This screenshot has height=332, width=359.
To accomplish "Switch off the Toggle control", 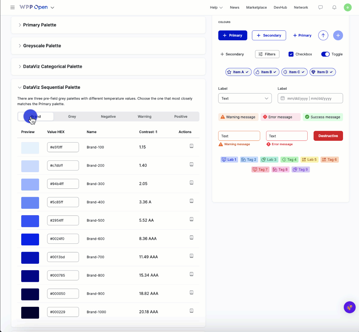I will point(325,54).
